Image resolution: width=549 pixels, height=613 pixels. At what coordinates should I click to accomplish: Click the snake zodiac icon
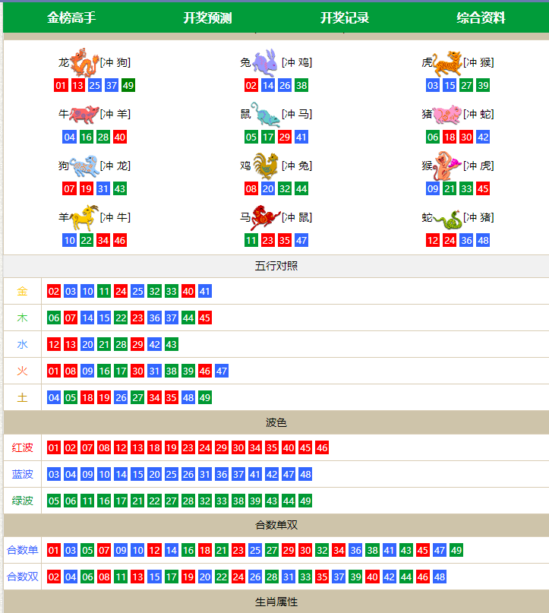447,218
